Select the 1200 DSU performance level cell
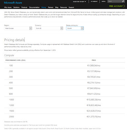The width and height of the screenshot is (127, 132). point(12,105)
